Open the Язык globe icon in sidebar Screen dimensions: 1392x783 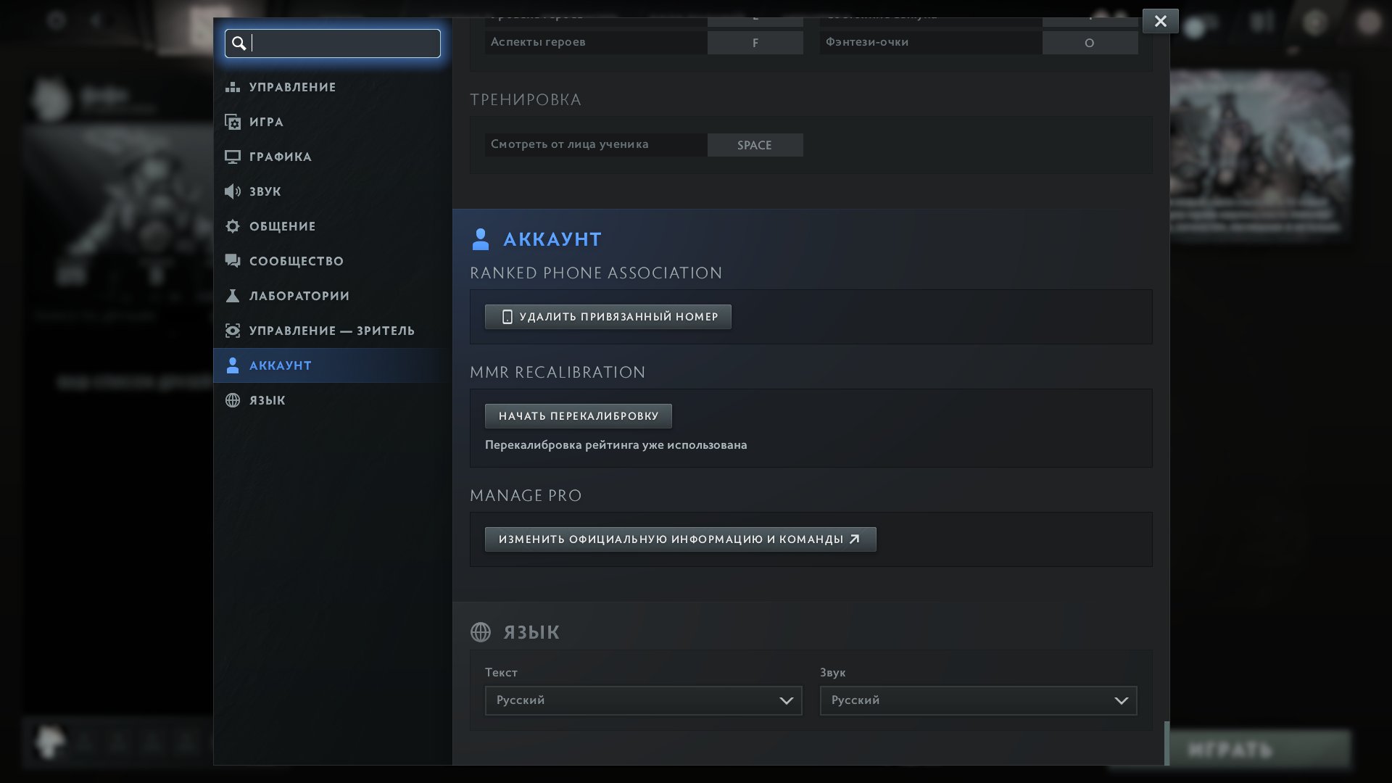click(232, 400)
